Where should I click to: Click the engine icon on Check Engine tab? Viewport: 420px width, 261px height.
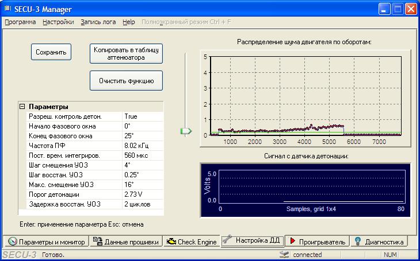tap(171, 241)
